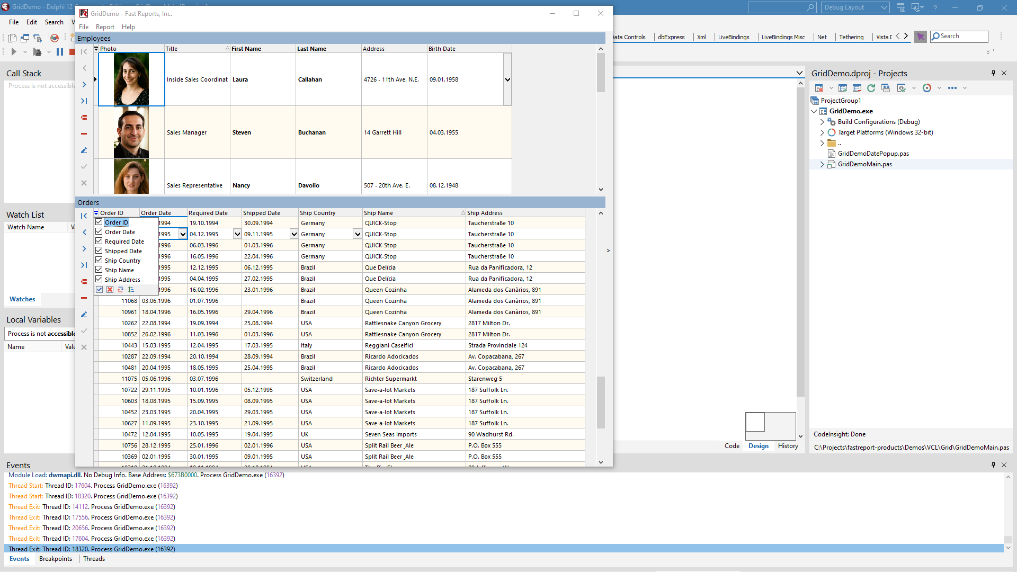Image resolution: width=1017 pixels, height=572 pixels.
Task: Uncheck the Ship Country column checkbox
Action: coord(99,260)
